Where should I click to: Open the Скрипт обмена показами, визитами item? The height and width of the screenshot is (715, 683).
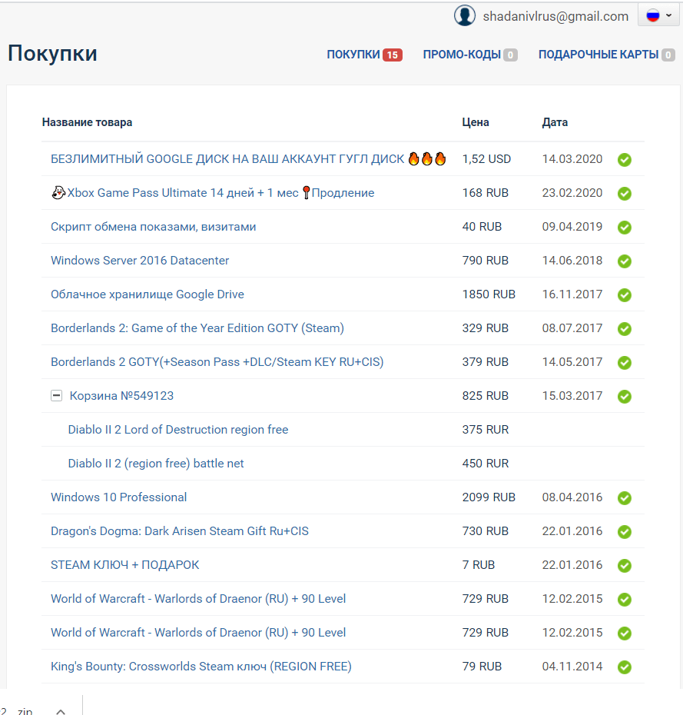tap(153, 227)
